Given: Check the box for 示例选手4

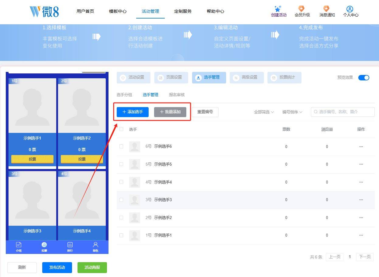Looking at the screenshot, I should [x=121, y=182].
